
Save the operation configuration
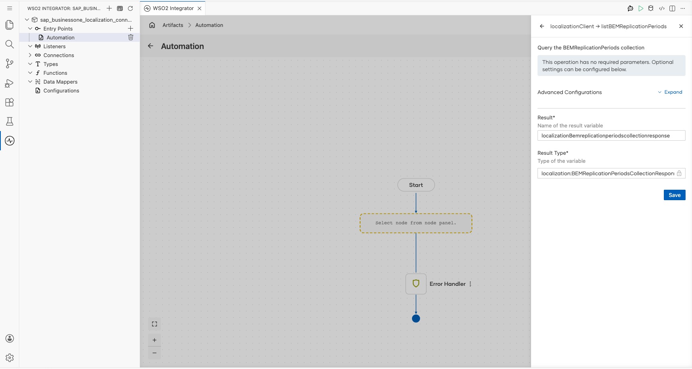point(674,195)
